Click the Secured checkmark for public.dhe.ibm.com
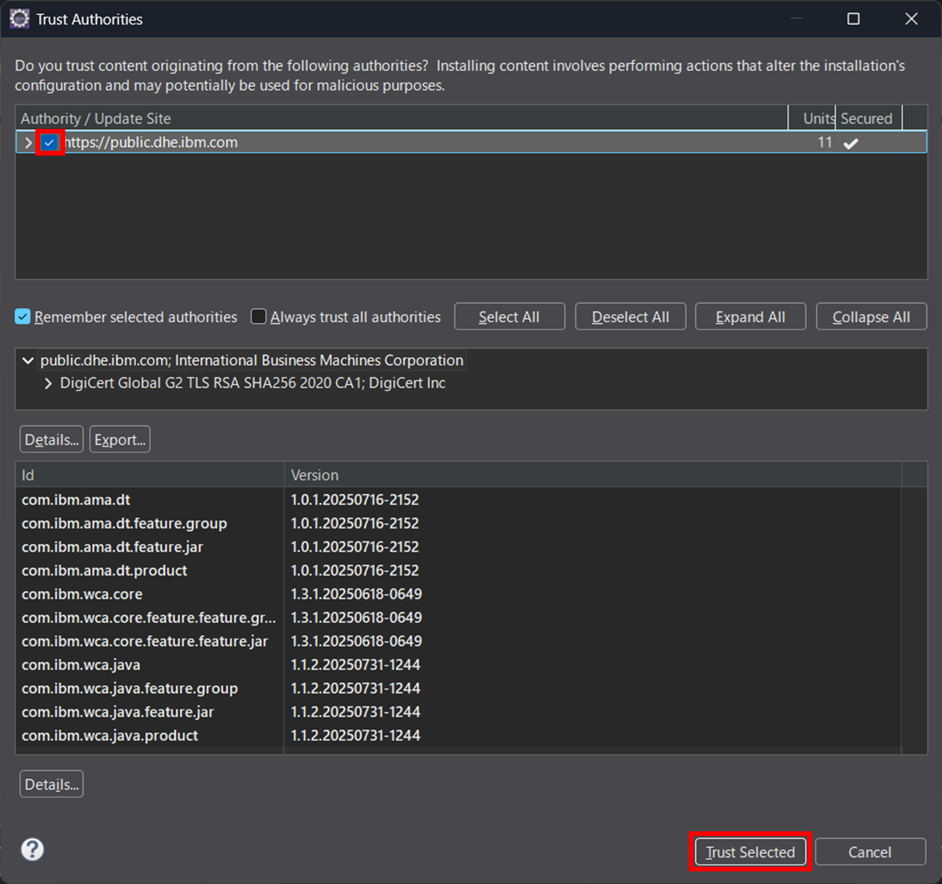Screen dimensions: 942x884 pos(850,143)
